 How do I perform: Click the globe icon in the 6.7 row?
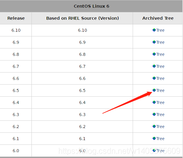[x=154, y=66]
